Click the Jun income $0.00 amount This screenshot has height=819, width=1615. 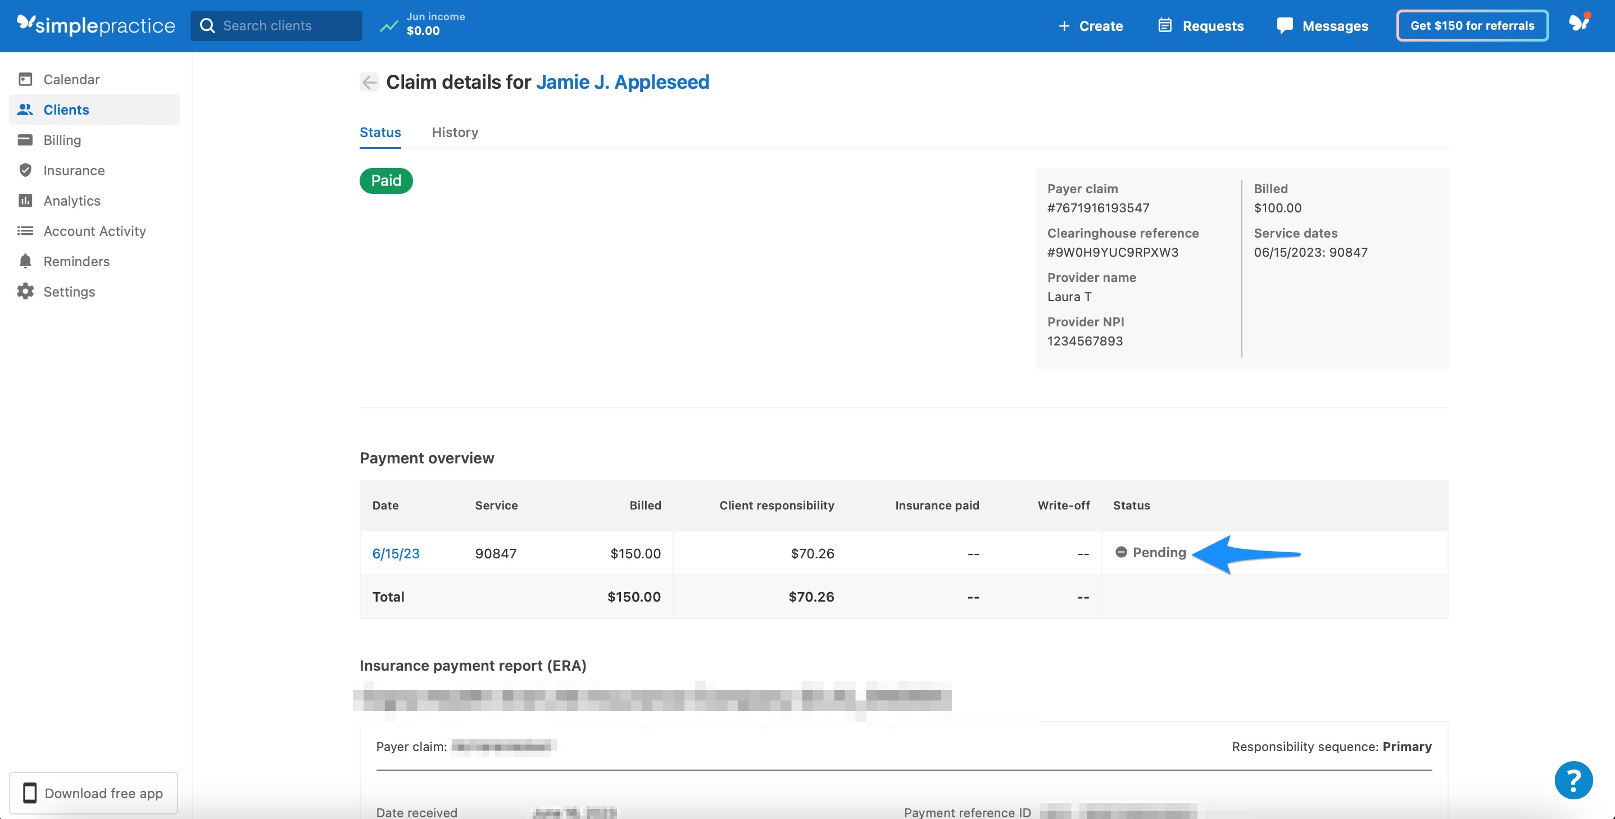(x=423, y=31)
